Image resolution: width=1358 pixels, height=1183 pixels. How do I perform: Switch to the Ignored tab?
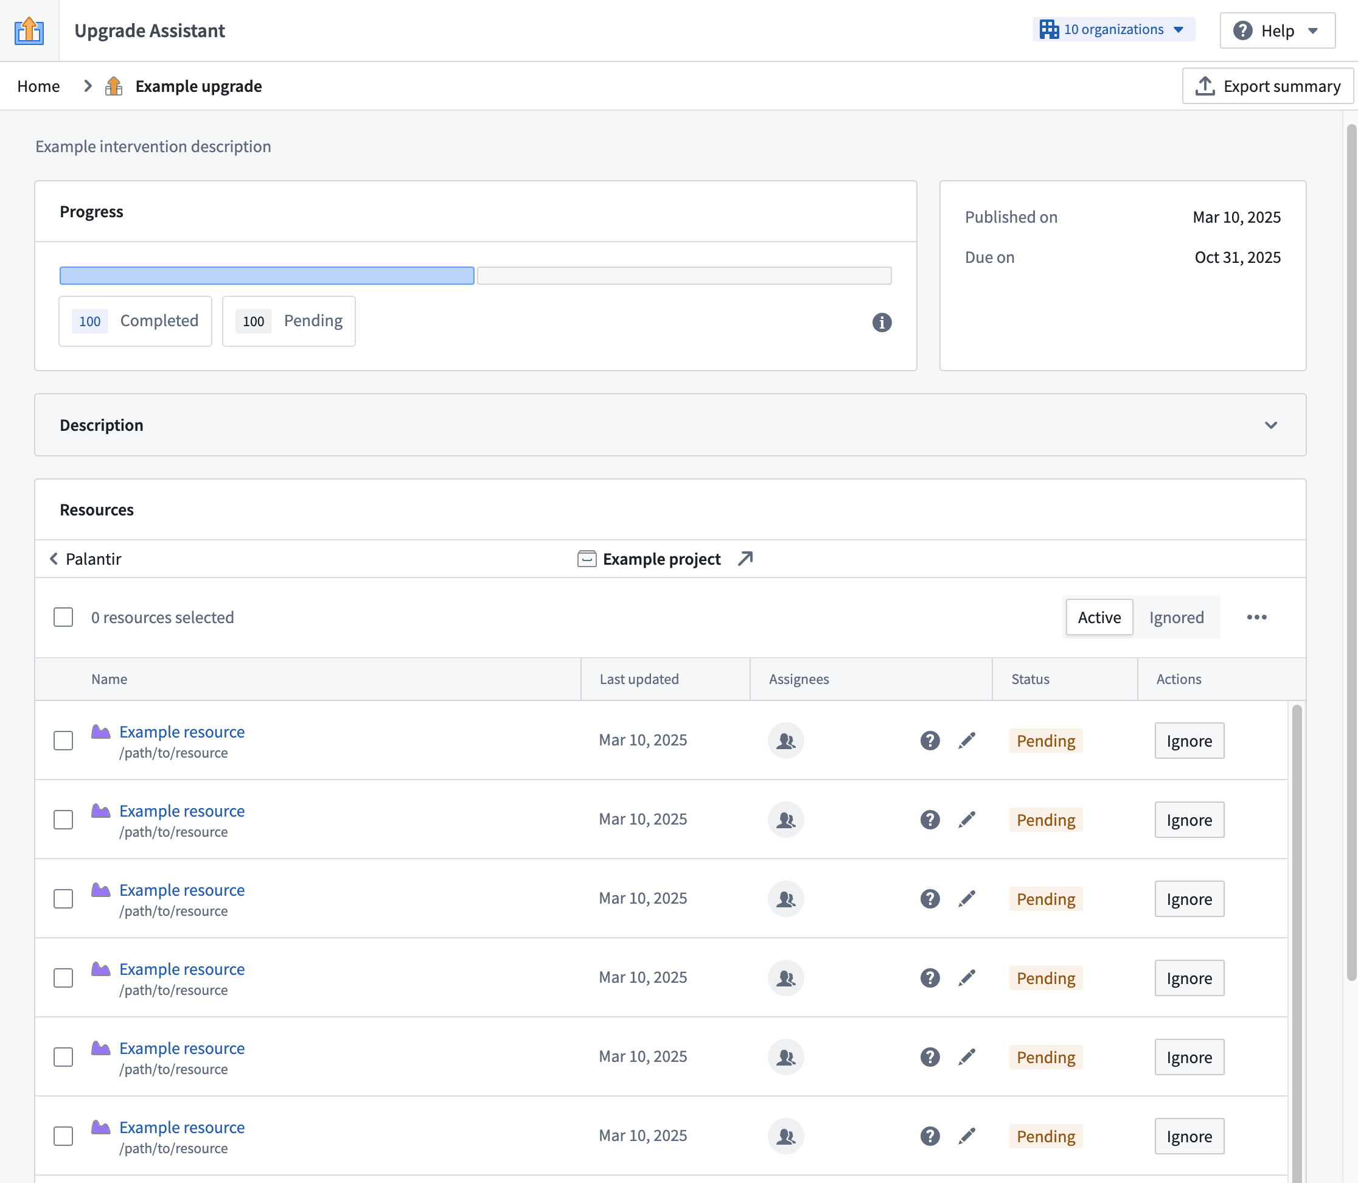(1176, 617)
